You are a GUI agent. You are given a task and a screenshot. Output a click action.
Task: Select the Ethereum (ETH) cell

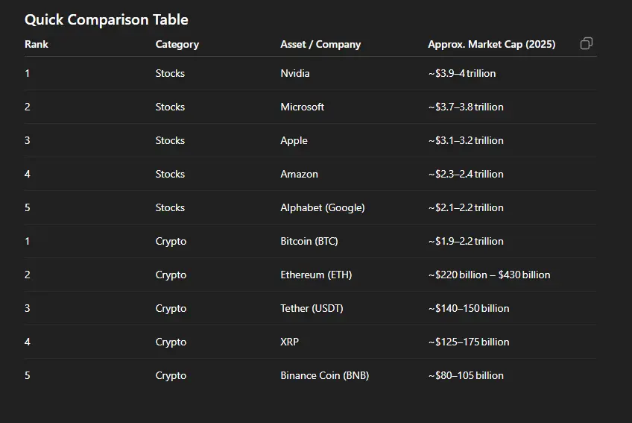point(316,275)
